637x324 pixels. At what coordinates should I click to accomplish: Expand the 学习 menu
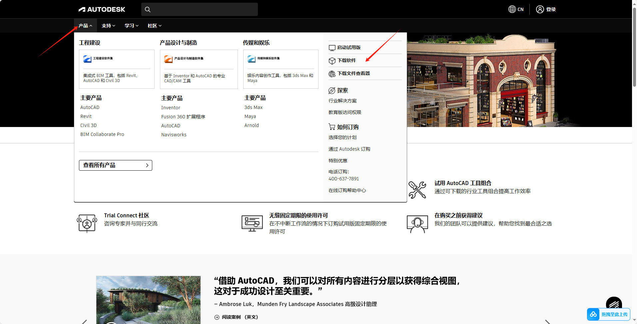[131, 26]
